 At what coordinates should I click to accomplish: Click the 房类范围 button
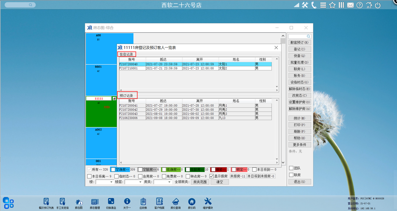pyautogui.click(x=200, y=182)
